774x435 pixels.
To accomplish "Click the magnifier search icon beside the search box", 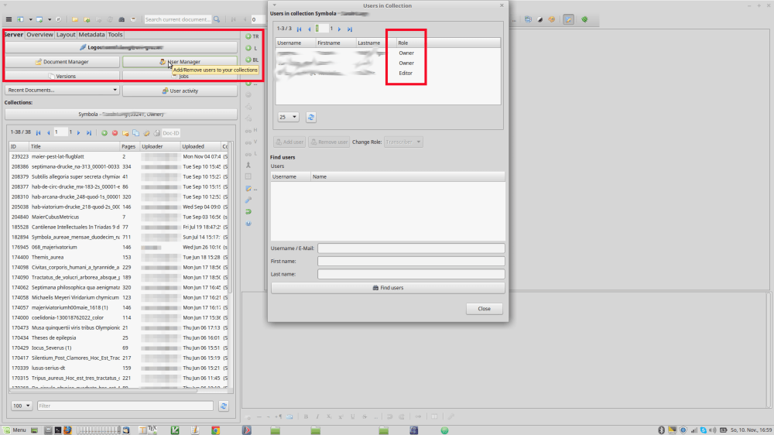I will [x=216, y=19].
